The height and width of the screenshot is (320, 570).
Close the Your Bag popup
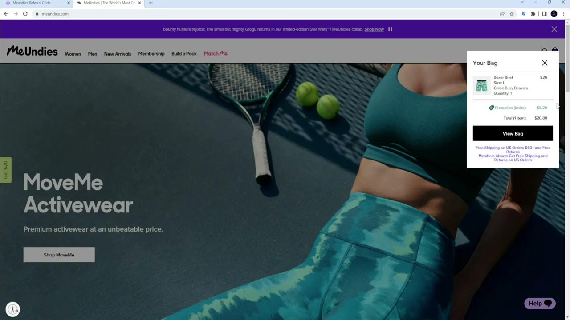click(x=545, y=63)
